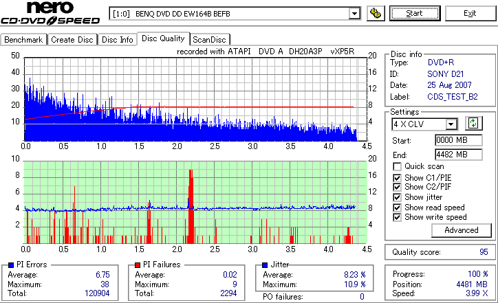This screenshot has height=303, width=498.
Task: Expand the 4 X CLV speed dropdown
Action: pos(451,124)
